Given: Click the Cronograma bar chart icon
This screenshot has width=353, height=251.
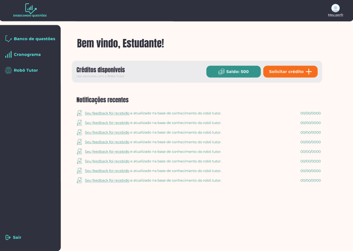Looking at the screenshot, I should (x=8, y=55).
